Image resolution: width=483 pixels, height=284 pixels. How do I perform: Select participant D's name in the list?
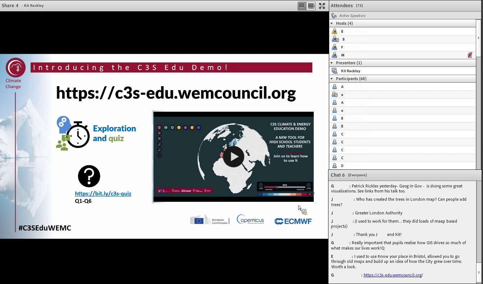point(342,166)
